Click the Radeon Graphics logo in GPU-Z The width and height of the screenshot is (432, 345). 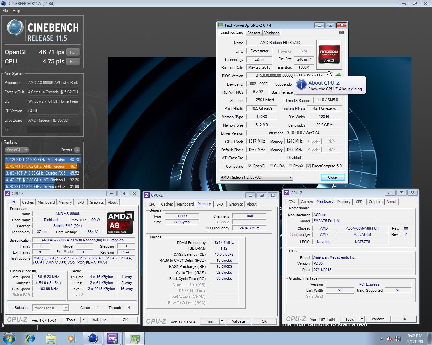[329, 55]
